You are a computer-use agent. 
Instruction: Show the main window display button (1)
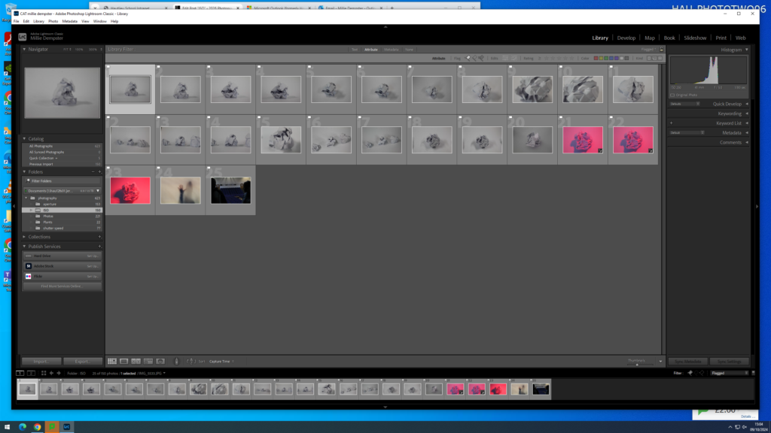20,373
